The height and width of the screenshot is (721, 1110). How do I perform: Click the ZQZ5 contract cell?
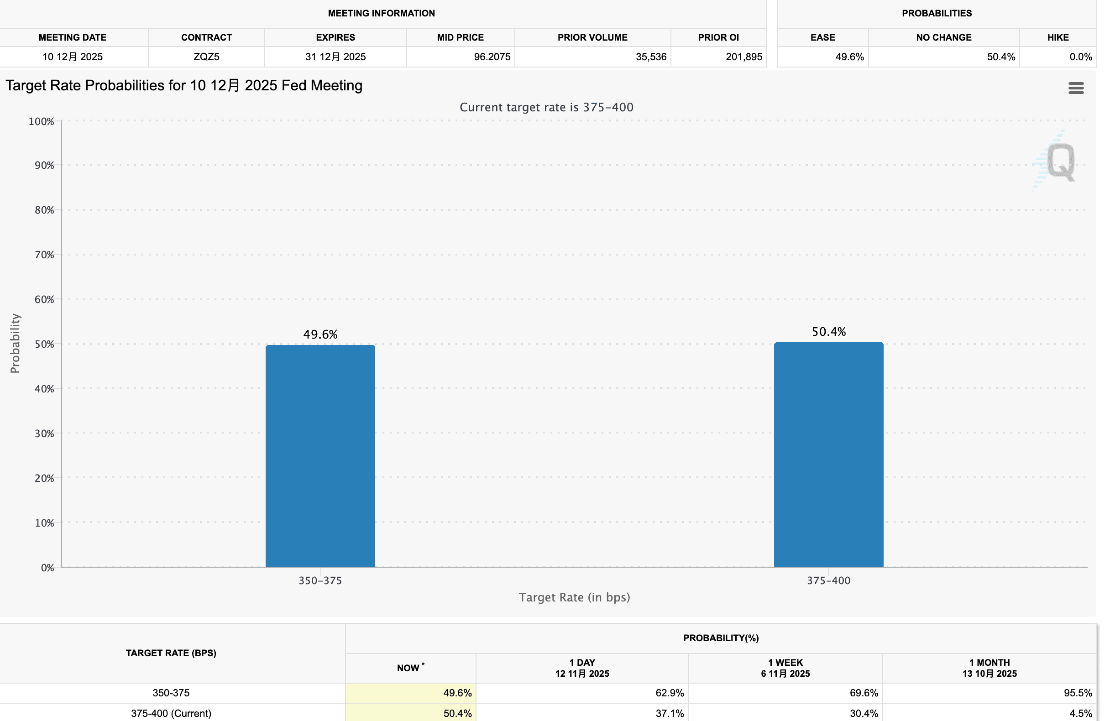[206, 57]
